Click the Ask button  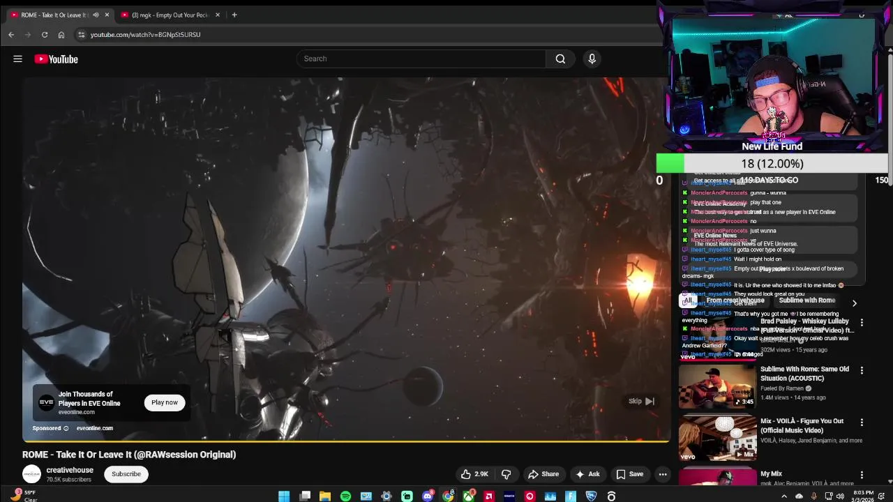click(587, 474)
